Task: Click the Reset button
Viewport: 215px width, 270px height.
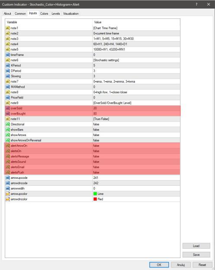Action: pos(202,265)
